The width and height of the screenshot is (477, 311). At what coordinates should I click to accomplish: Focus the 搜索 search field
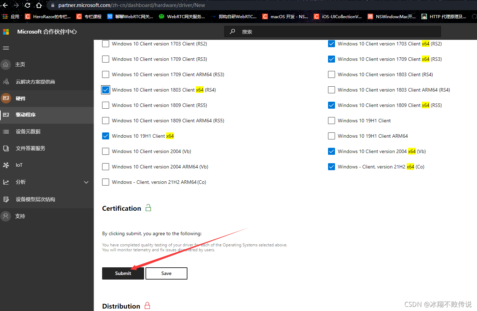point(332,31)
